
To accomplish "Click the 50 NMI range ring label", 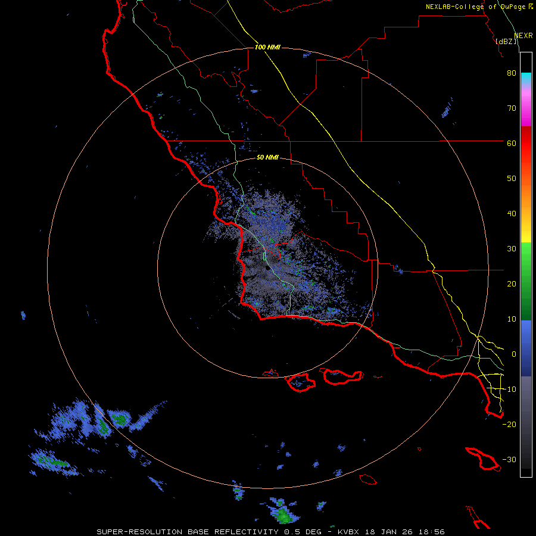I will pos(267,158).
